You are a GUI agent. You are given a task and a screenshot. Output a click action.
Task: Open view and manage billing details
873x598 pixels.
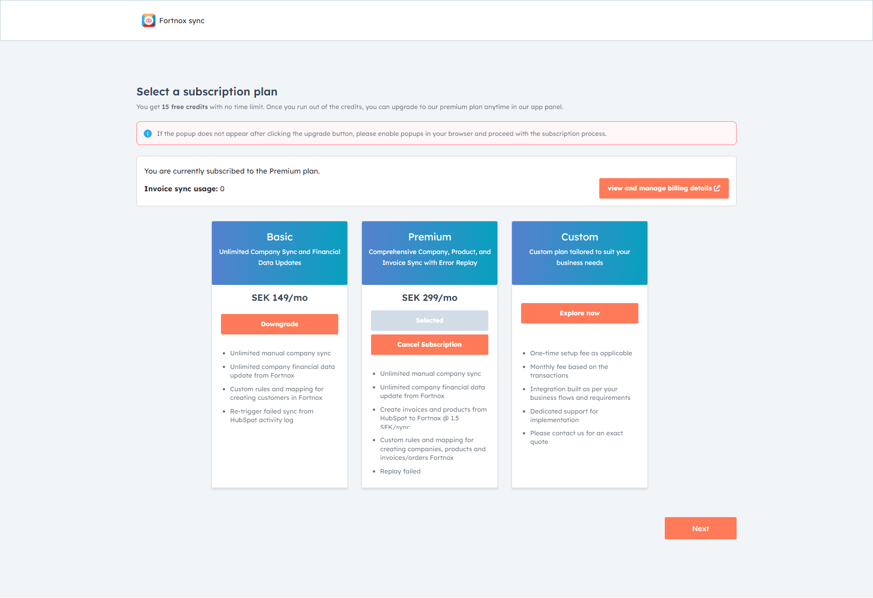663,188
